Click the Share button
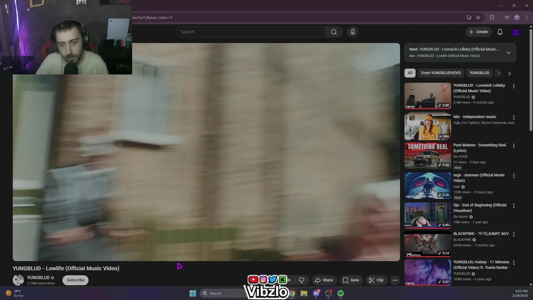 click(324, 280)
